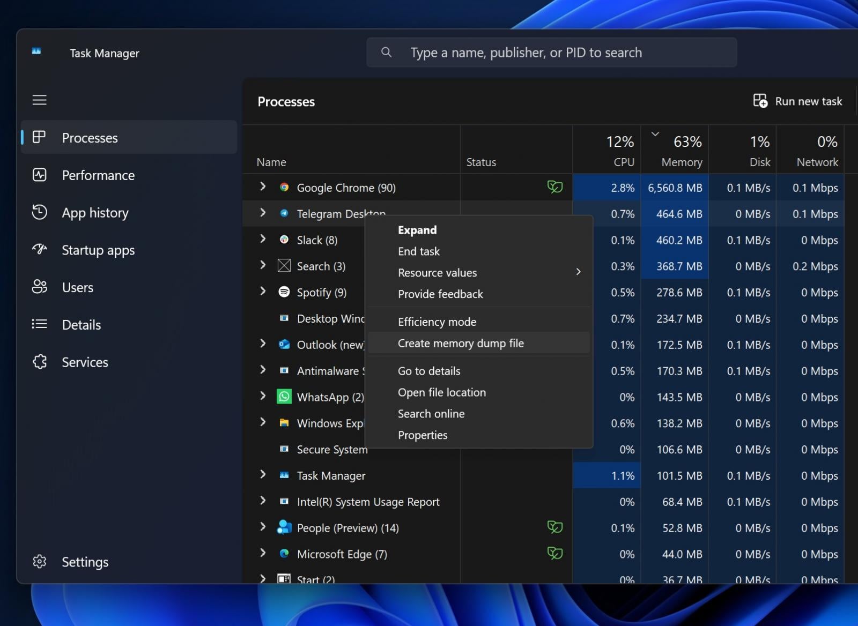Viewport: 858px width, 626px height.
Task: Select Open file location menu entry
Action: [441, 392]
